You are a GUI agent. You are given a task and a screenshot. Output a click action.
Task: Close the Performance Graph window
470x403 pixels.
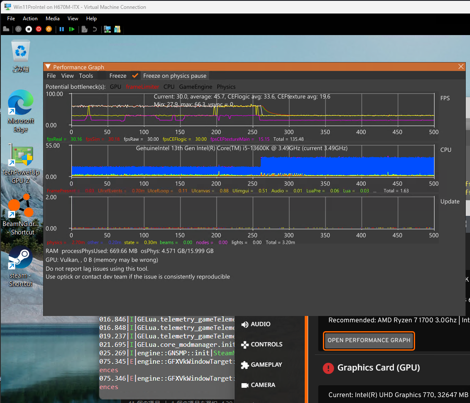[461, 66]
